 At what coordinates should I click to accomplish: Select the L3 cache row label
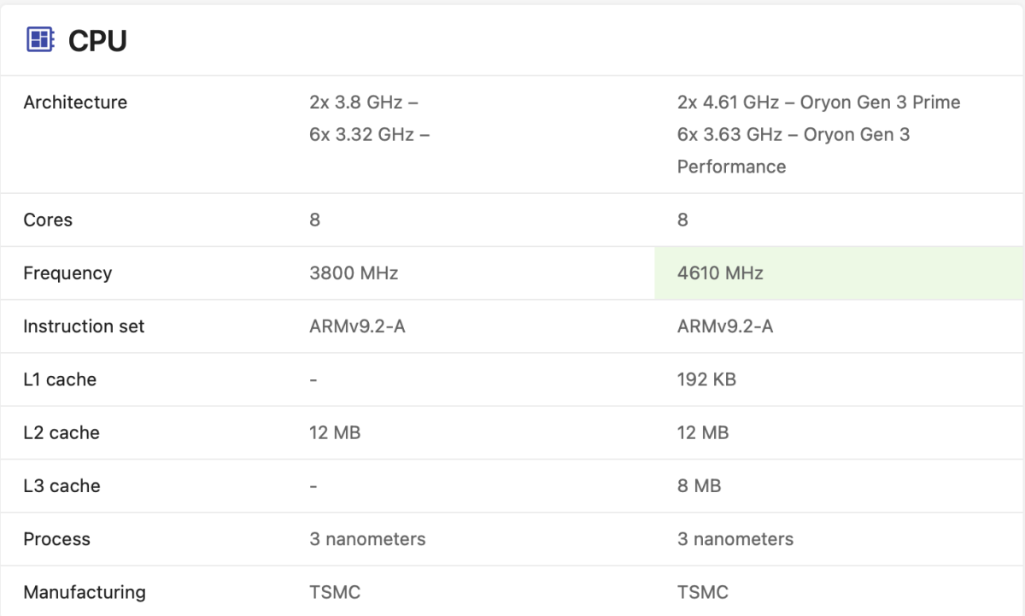coord(61,486)
